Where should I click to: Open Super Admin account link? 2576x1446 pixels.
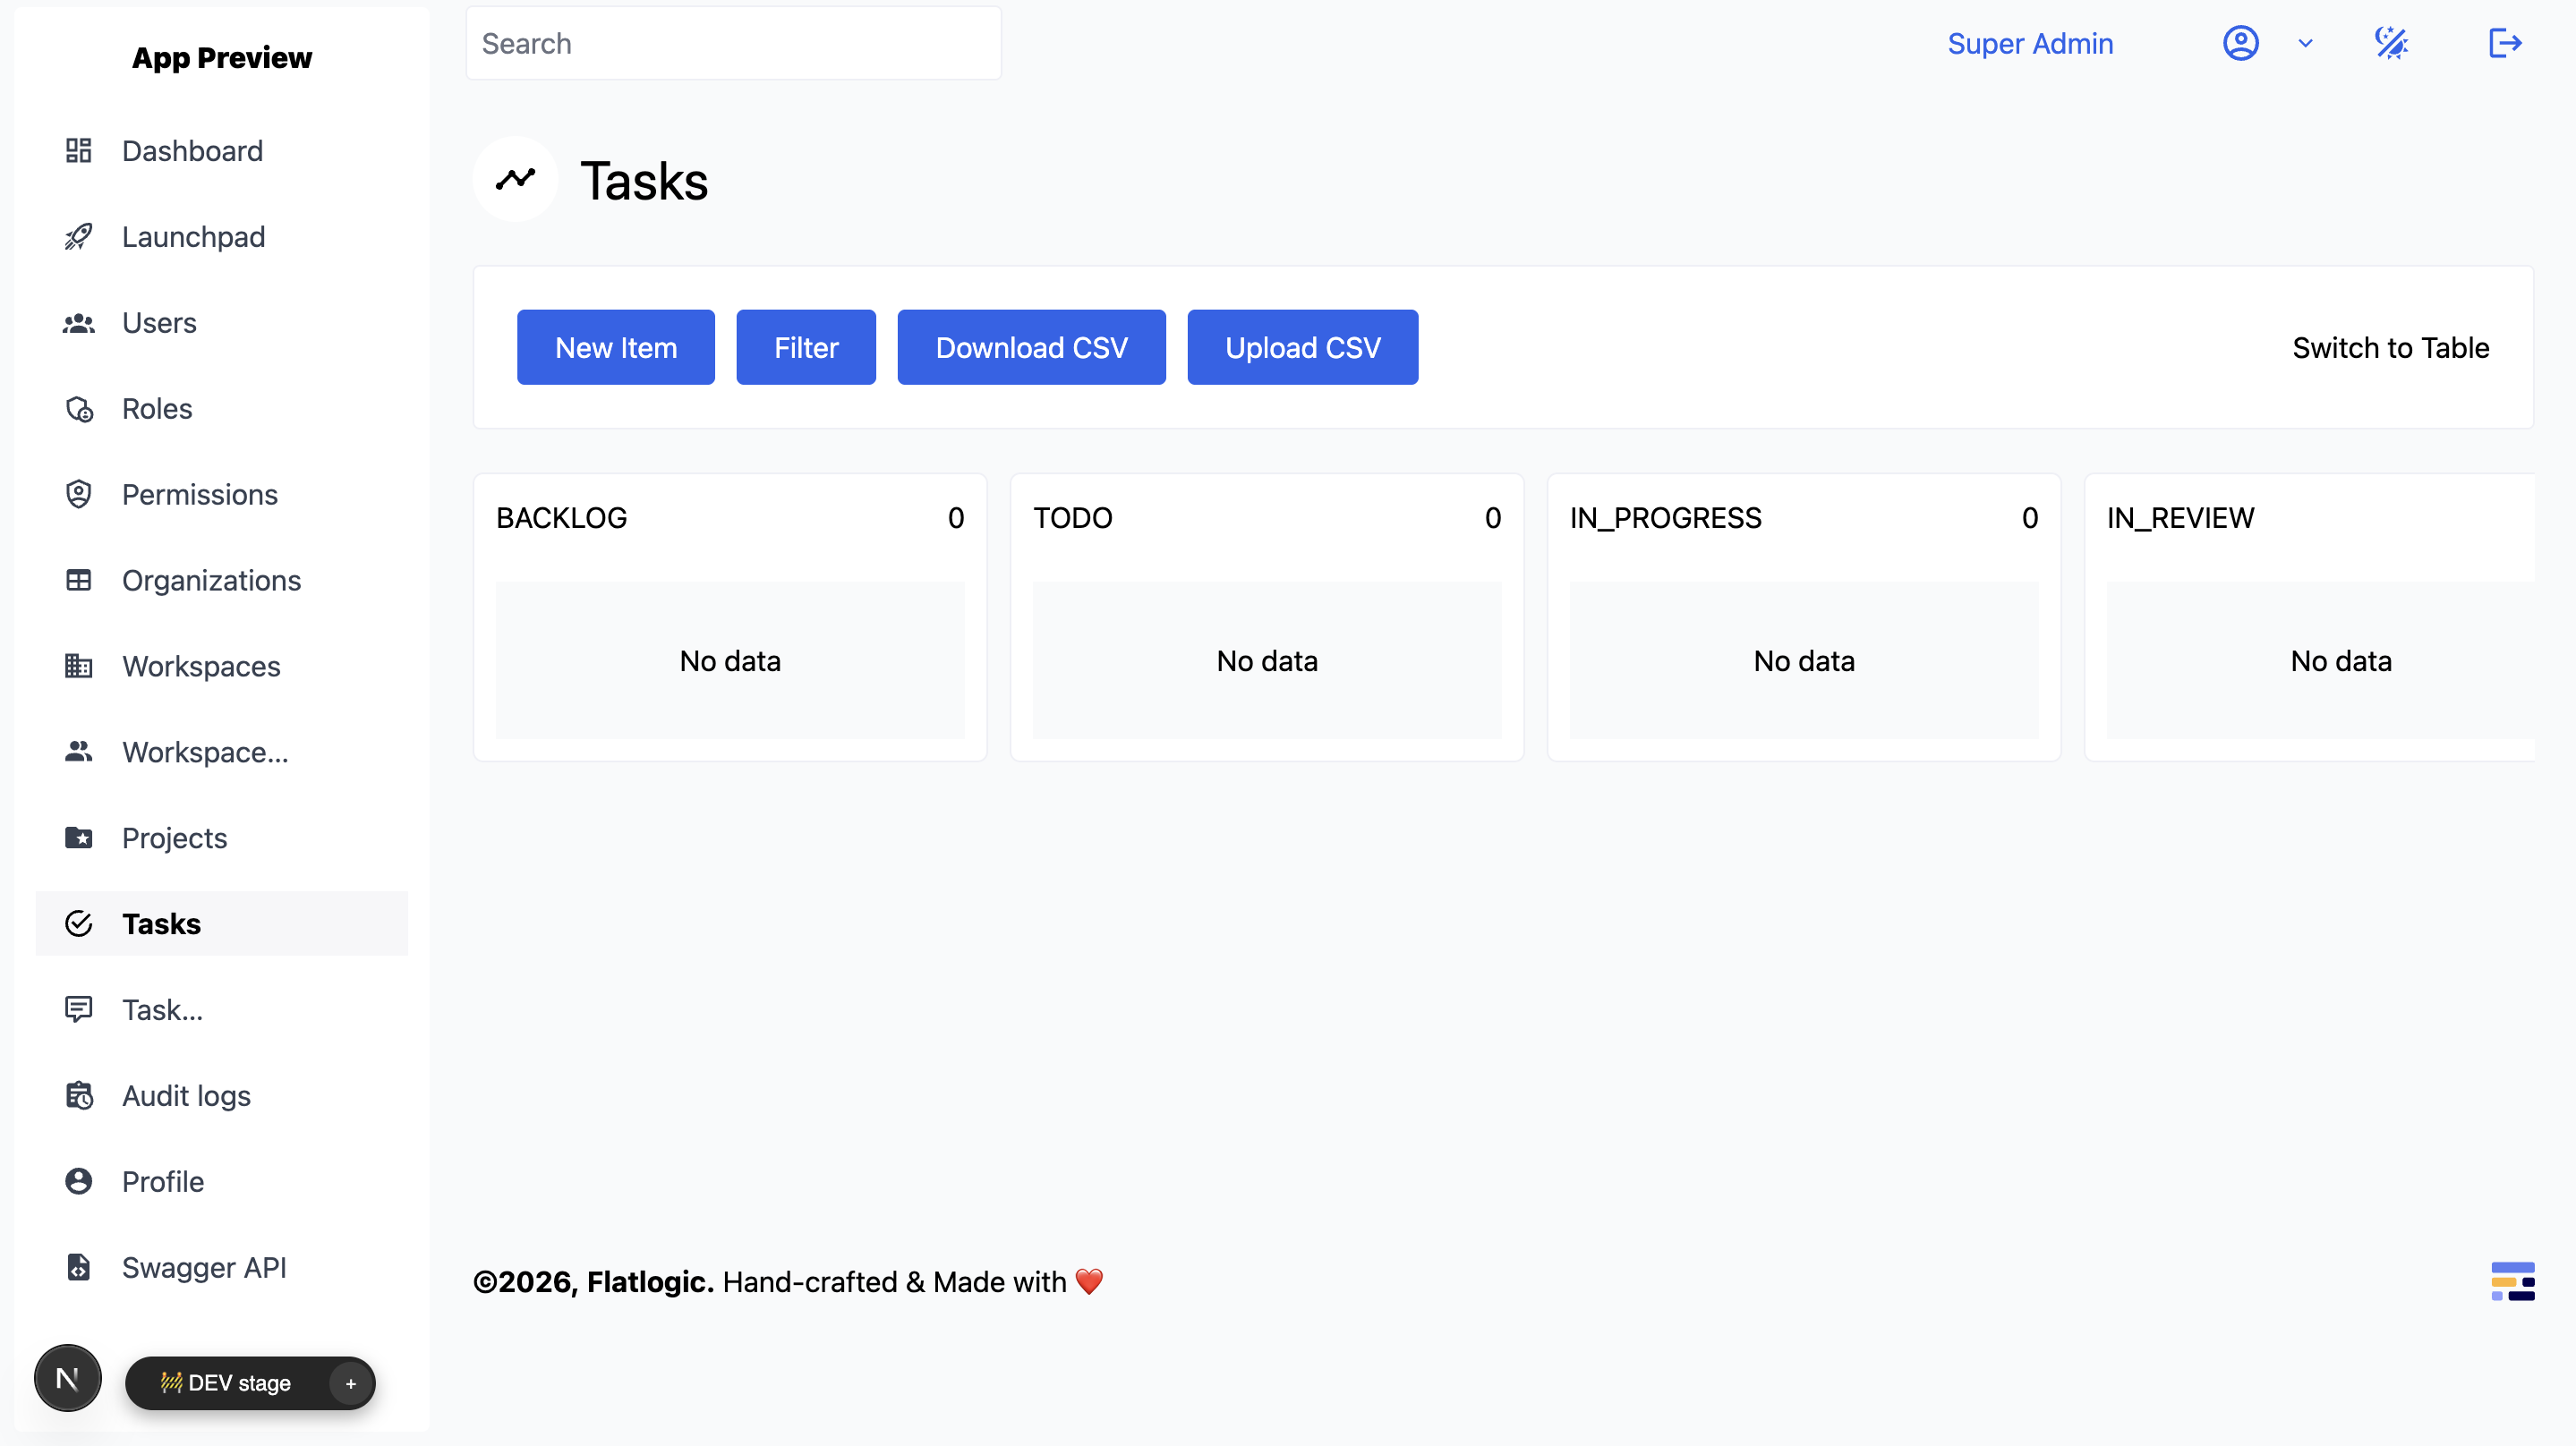(x=2029, y=43)
